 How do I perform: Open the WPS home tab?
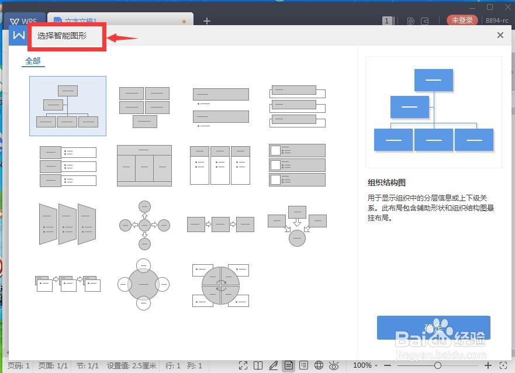tap(23, 21)
